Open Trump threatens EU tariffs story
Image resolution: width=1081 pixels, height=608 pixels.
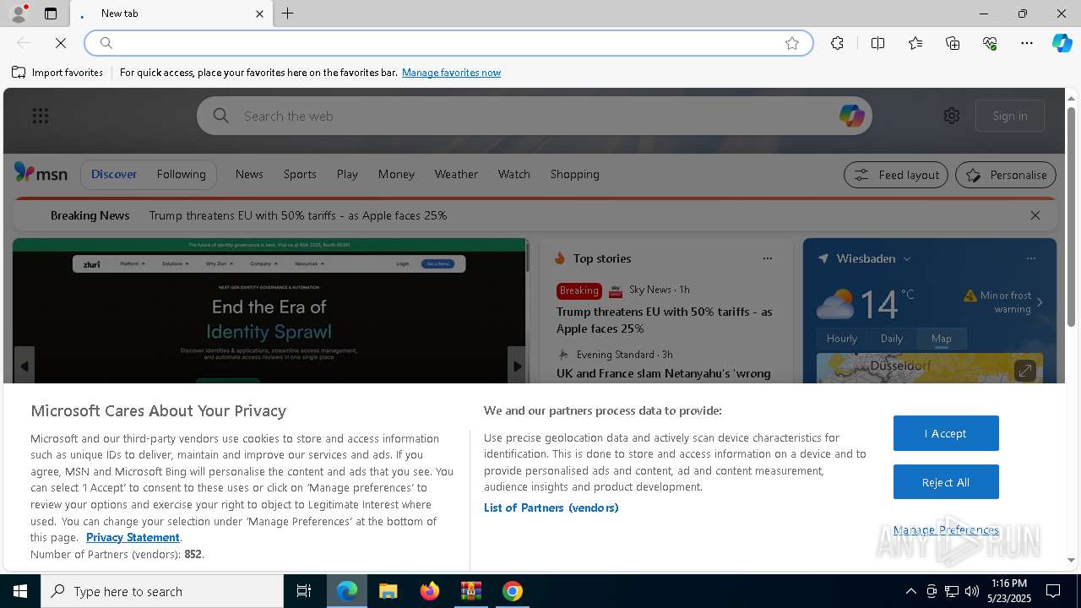pos(664,320)
